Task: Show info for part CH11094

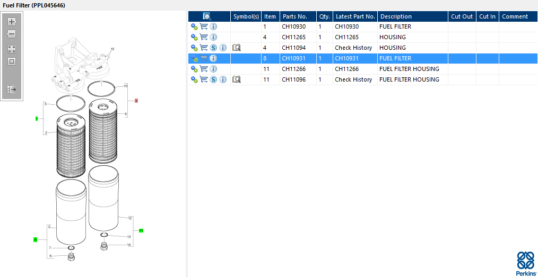Action: click(x=223, y=48)
